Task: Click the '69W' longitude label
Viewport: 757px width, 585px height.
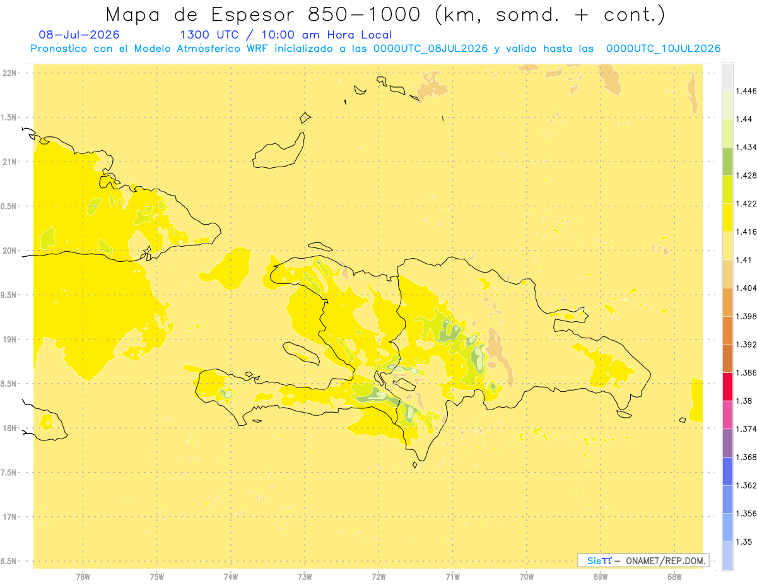Action: coord(601,577)
